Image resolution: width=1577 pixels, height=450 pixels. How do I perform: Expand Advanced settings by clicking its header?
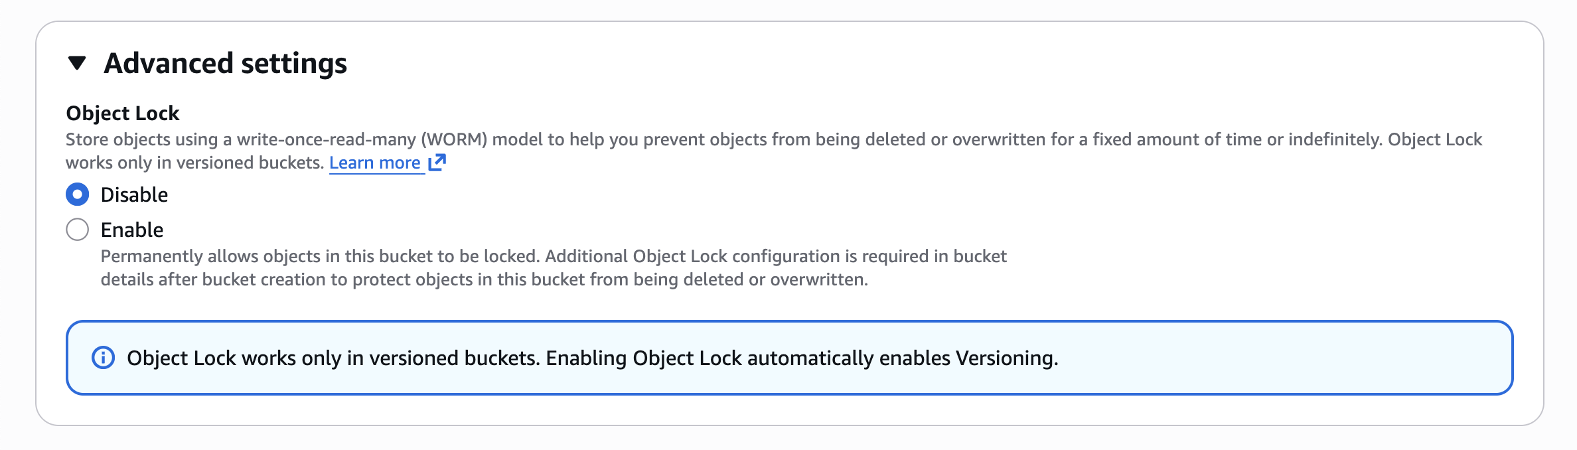point(226,64)
